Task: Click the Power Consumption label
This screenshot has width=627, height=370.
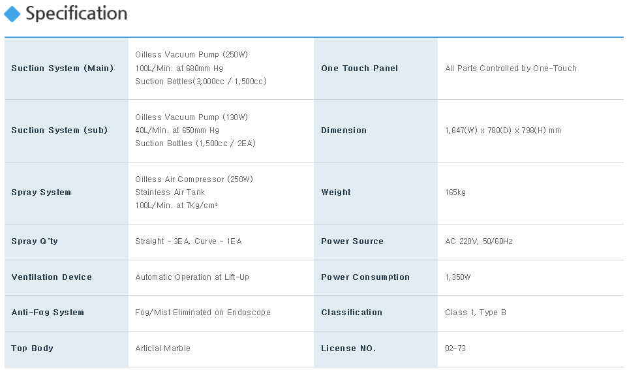Action: click(x=365, y=277)
